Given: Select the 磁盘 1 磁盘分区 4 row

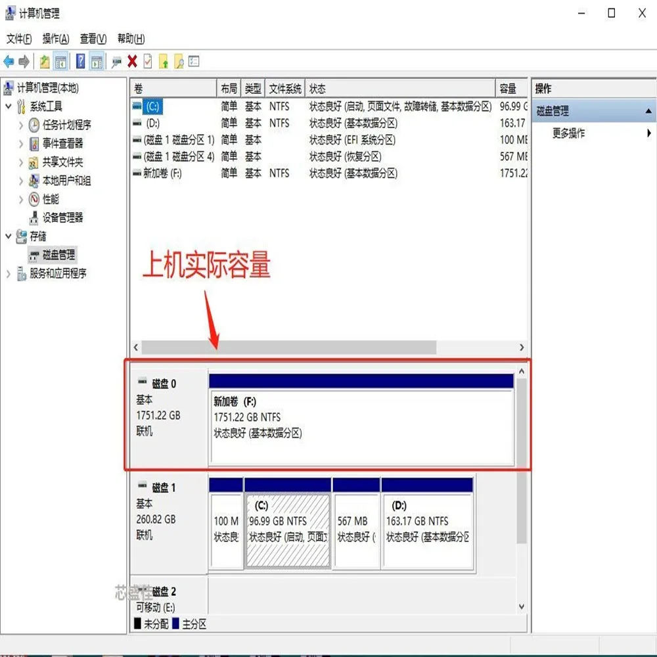Looking at the screenshot, I should point(329,157).
